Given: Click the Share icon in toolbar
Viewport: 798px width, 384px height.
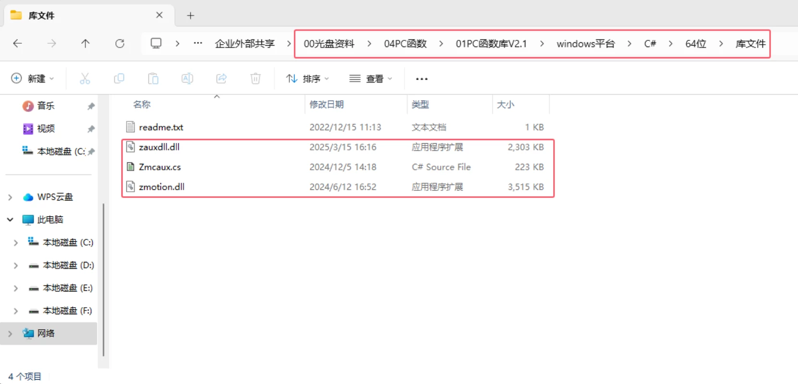Looking at the screenshot, I should pos(221,78).
